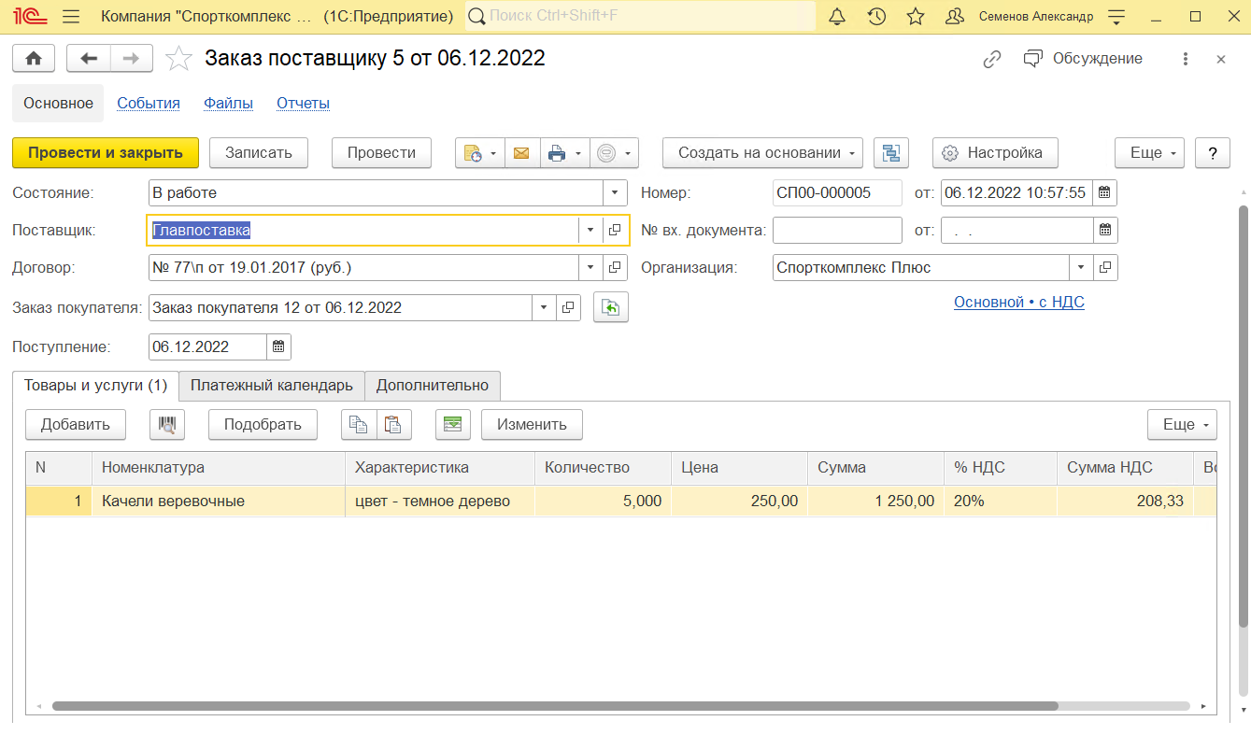
Task: Copy rows icon in table toolbar
Action: [x=359, y=424]
